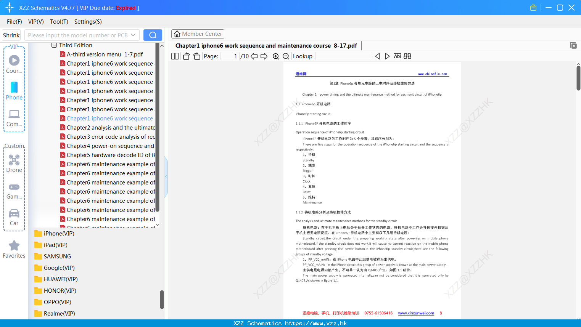
Task: Click the binoculars search icon
Action: pos(407,56)
